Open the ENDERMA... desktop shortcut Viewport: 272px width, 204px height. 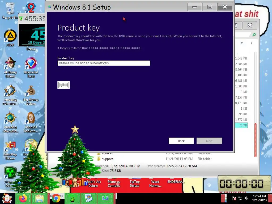click(176, 181)
